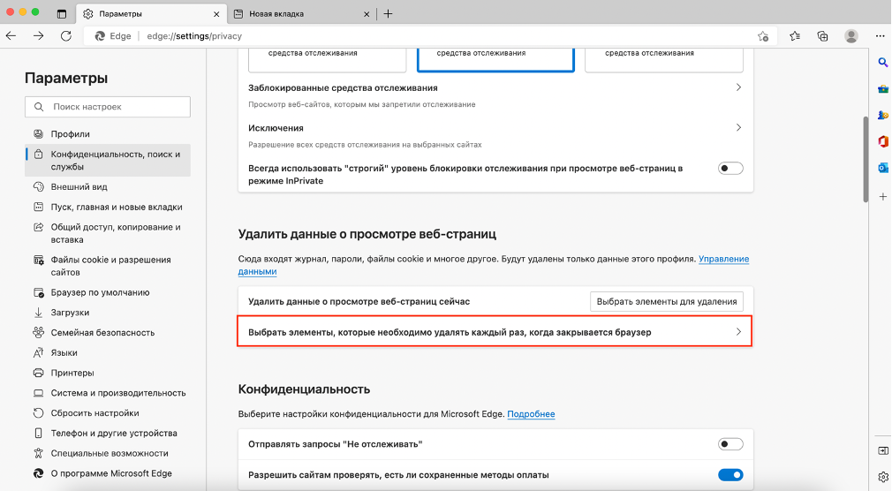Click the user profile avatar icon
Viewport: 892px width, 491px height.
[850, 36]
